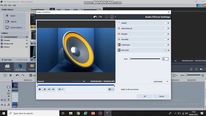This screenshot has height=116, width=206.
Task: Expand the Equalize settings arrow
Action: (168, 34)
